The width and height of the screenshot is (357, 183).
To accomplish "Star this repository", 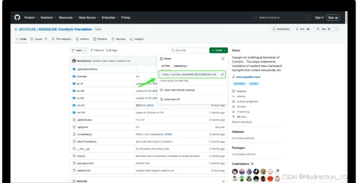I will pos(324,29).
